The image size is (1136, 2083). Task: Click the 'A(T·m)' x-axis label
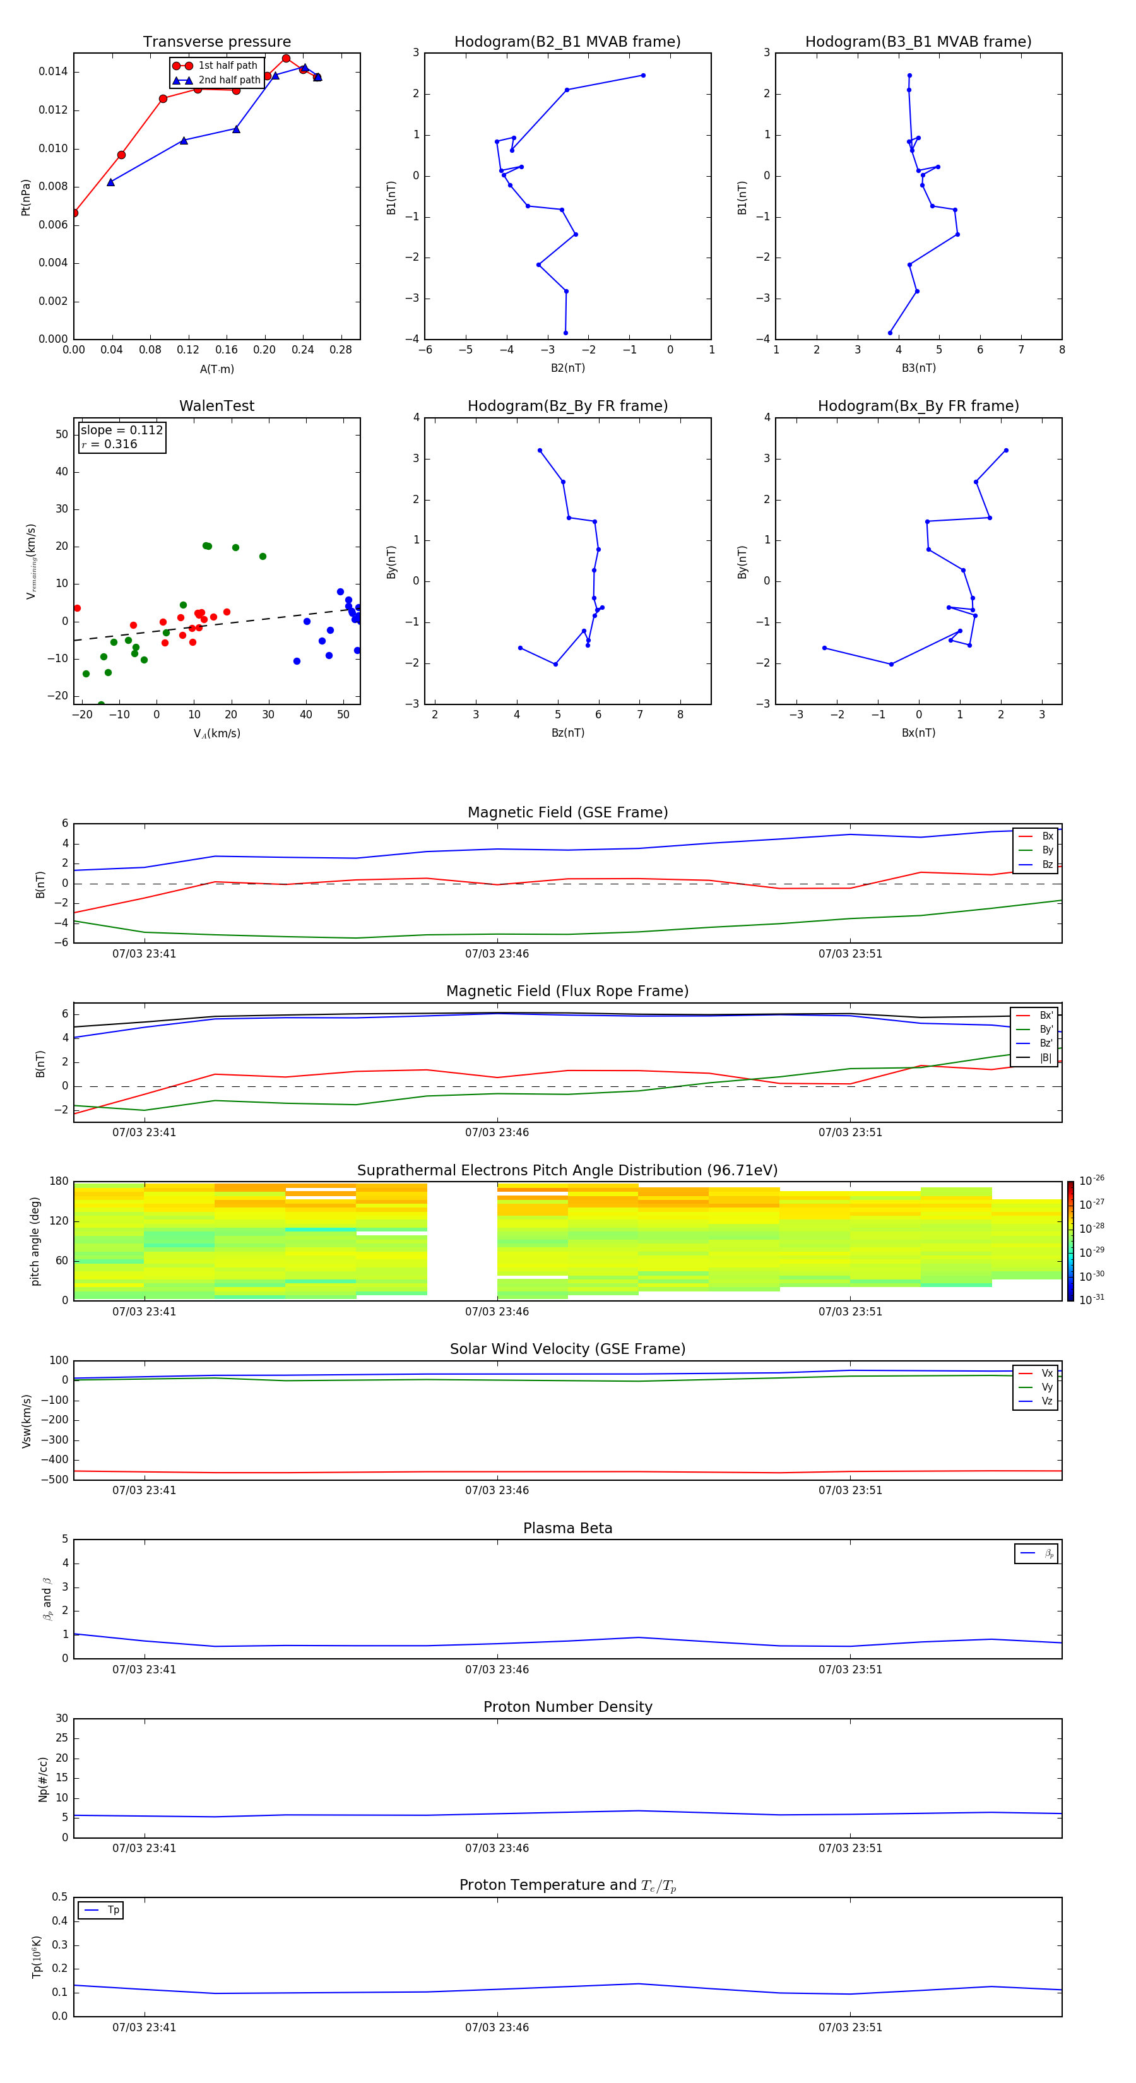216,369
